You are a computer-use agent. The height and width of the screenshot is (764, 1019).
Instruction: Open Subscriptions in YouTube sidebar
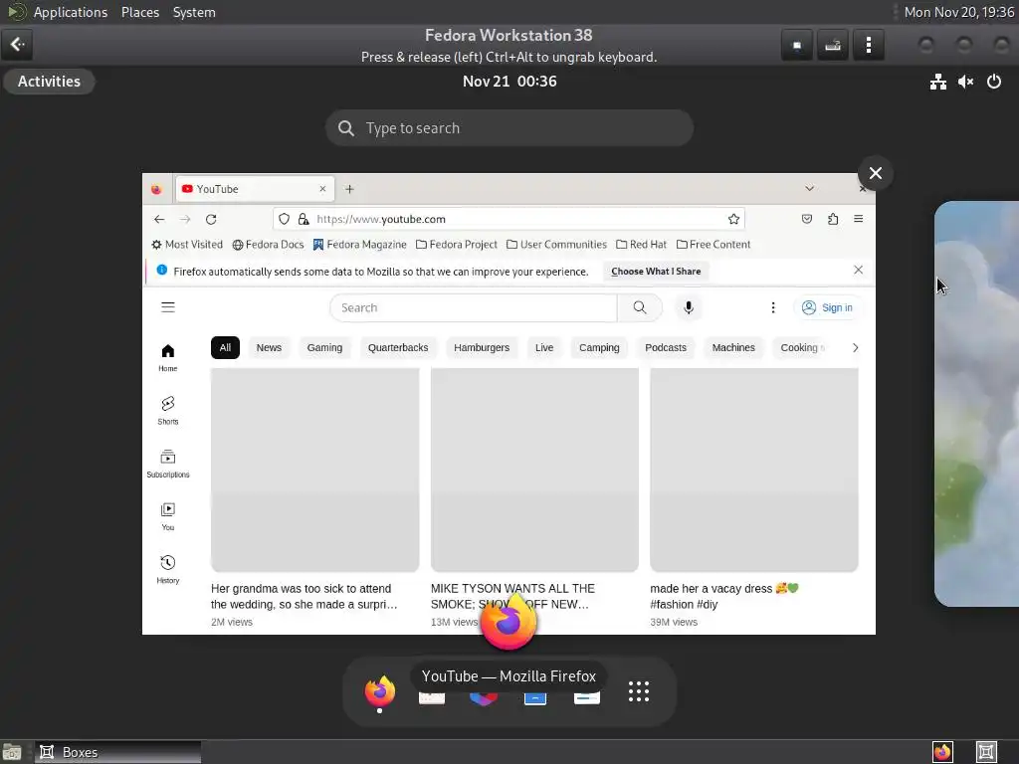click(x=167, y=464)
